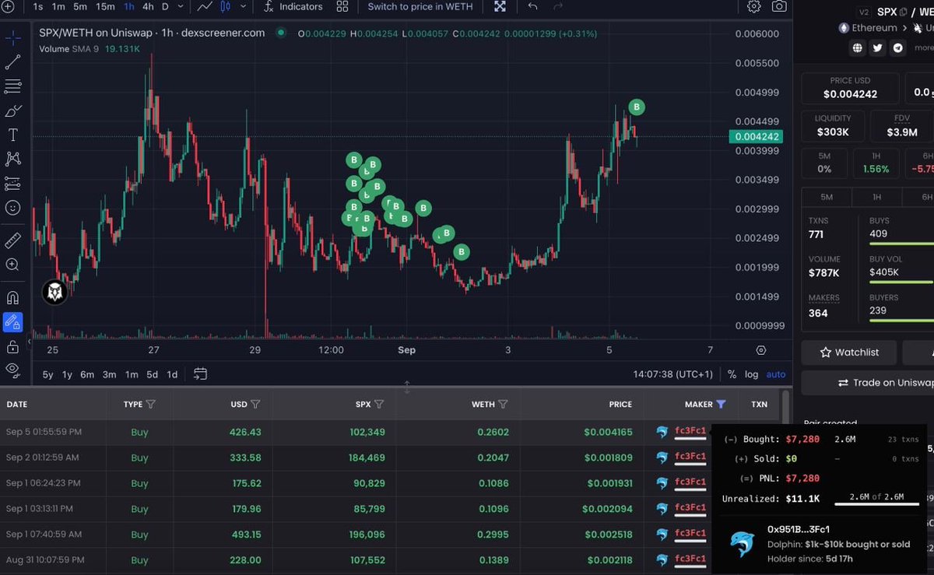Open the layout grid selector
Screen dimensions: 934x575
[x=342, y=7]
